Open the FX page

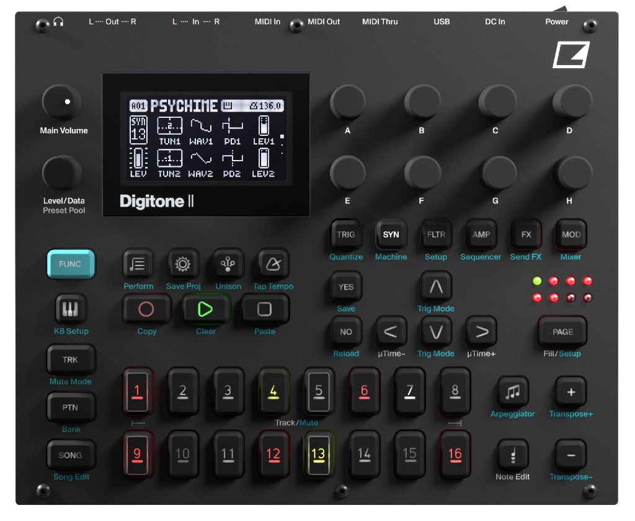(x=526, y=234)
